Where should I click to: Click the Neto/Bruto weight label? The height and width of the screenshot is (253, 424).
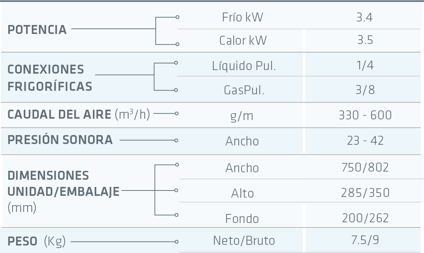(x=244, y=240)
